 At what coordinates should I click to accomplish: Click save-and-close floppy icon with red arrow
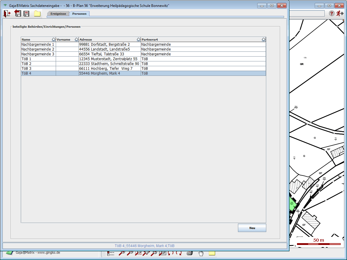click(18, 13)
